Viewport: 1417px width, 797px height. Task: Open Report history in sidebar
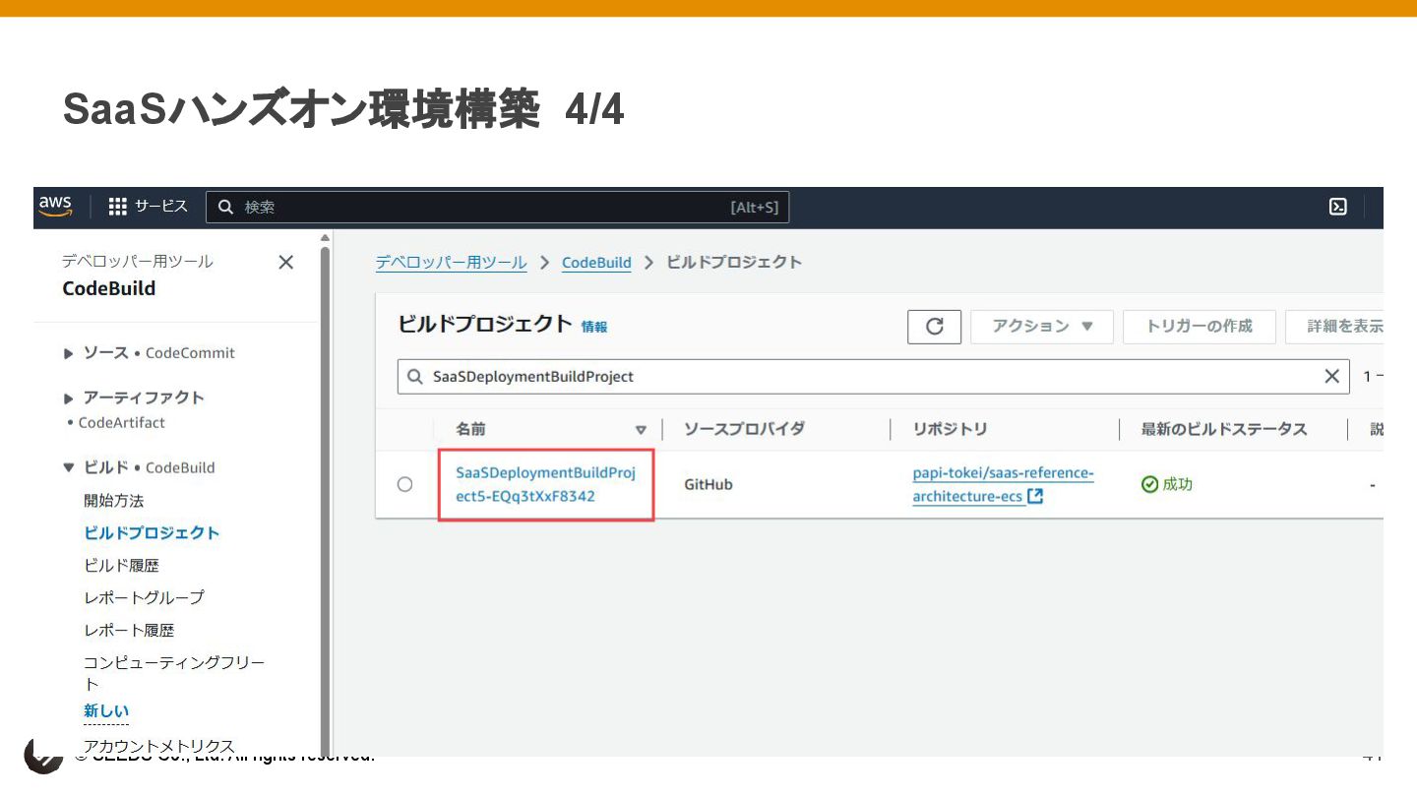pyautogui.click(x=129, y=630)
